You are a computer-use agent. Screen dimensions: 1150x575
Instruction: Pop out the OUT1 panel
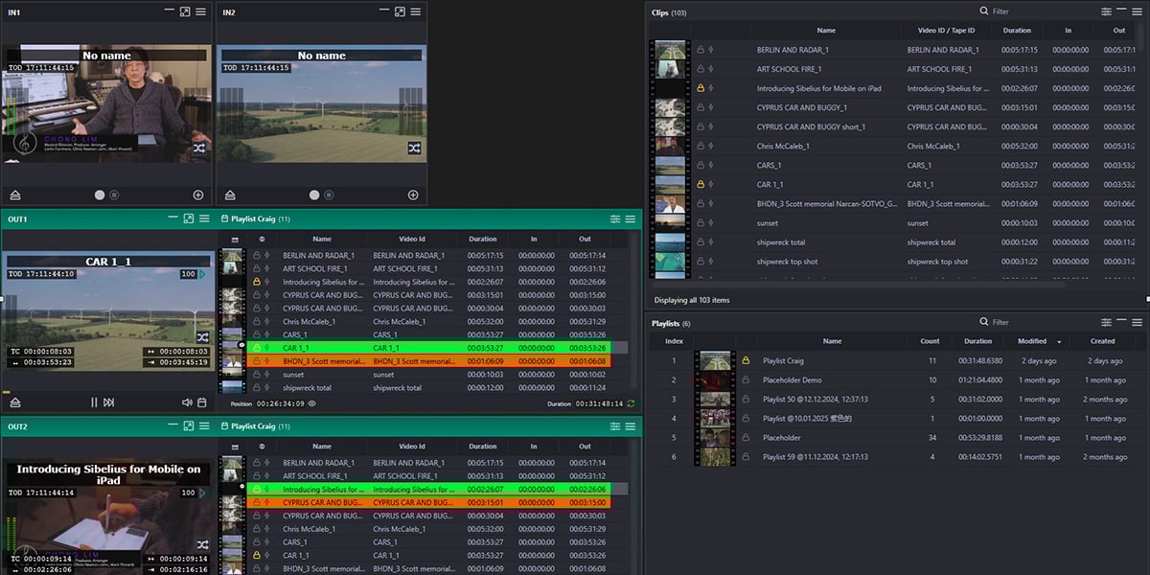(x=189, y=218)
